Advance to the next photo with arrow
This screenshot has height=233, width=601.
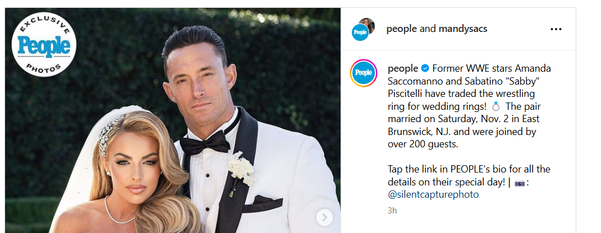(324, 218)
